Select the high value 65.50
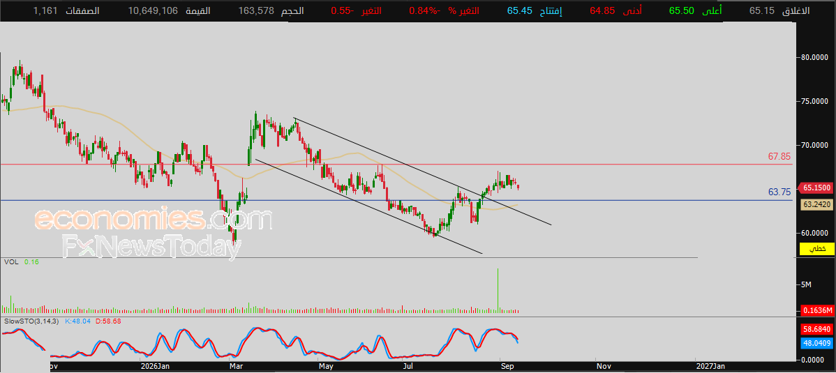This screenshot has width=836, height=373. tap(682, 10)
